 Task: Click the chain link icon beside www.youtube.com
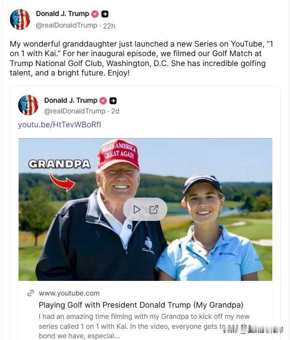click(31, 293)
